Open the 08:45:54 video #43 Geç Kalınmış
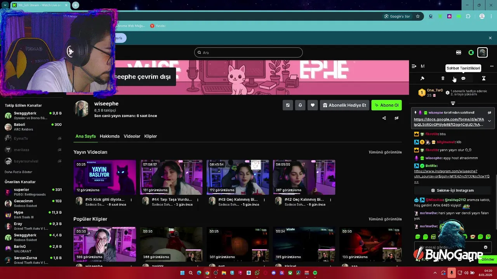Screen dimensions: 497x279 [238, 177]
